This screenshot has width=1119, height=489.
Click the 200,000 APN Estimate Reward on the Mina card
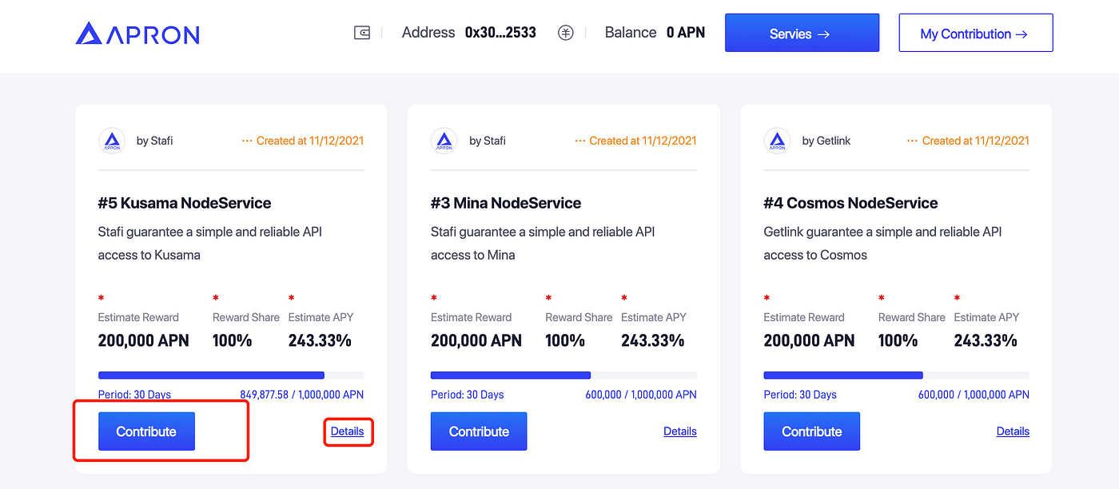pos(476,340)
